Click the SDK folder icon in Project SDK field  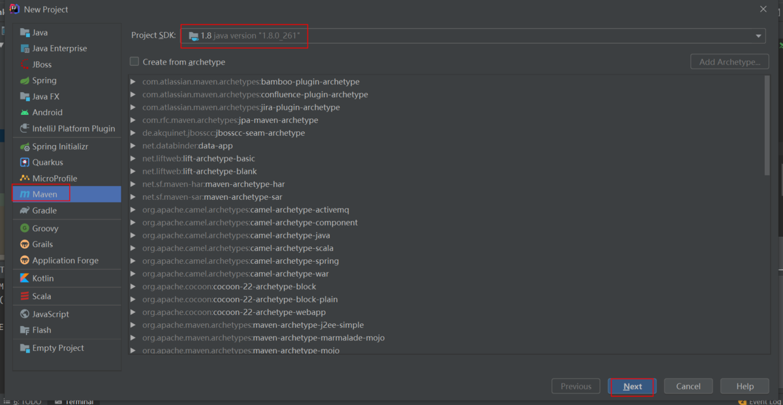click(x=194, y=36)
